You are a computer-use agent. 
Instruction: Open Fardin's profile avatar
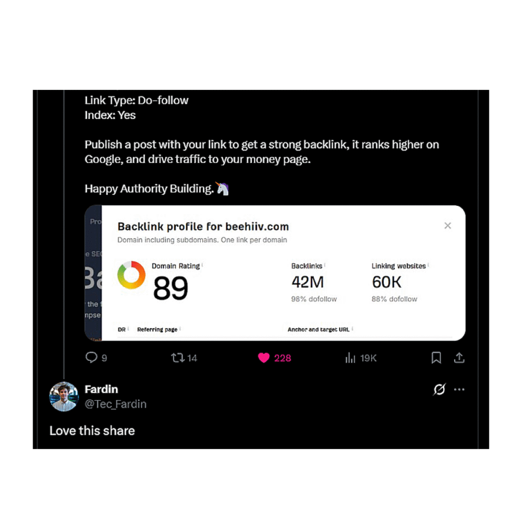[x=64, y=397]
